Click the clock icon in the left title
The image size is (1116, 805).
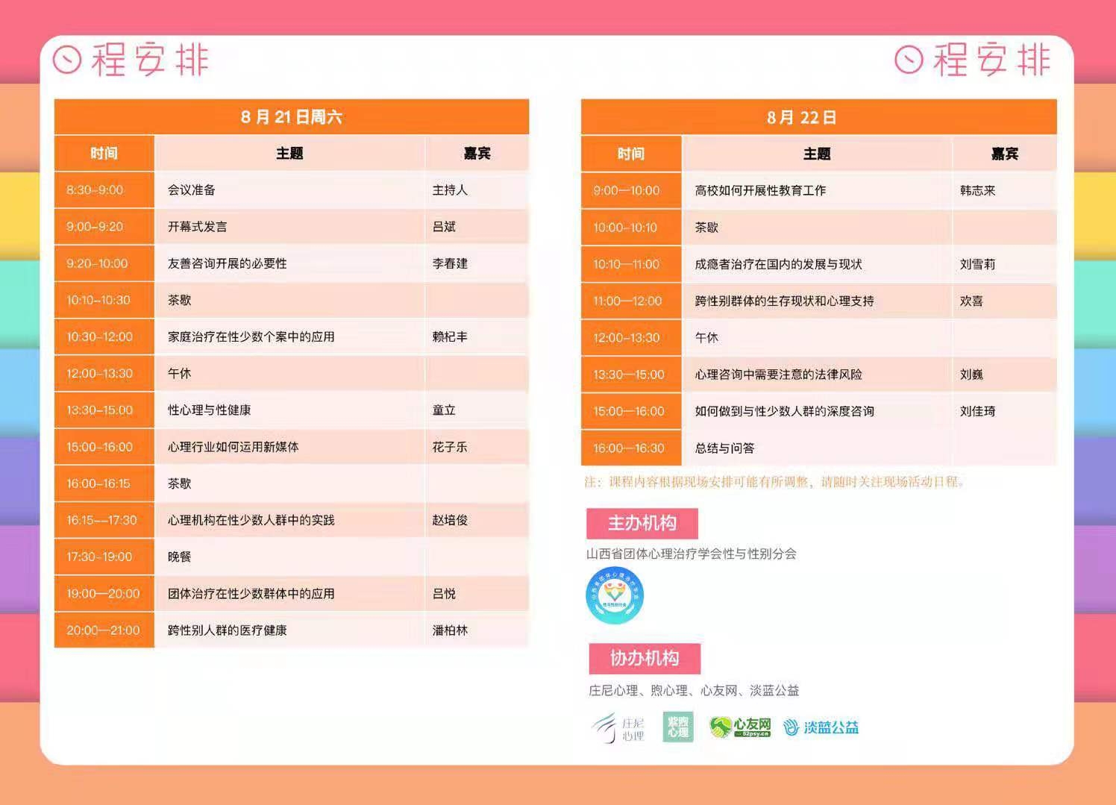click(67, 60)
